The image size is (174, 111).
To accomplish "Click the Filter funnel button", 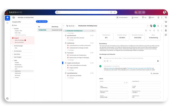I will [x=144, y=17].
